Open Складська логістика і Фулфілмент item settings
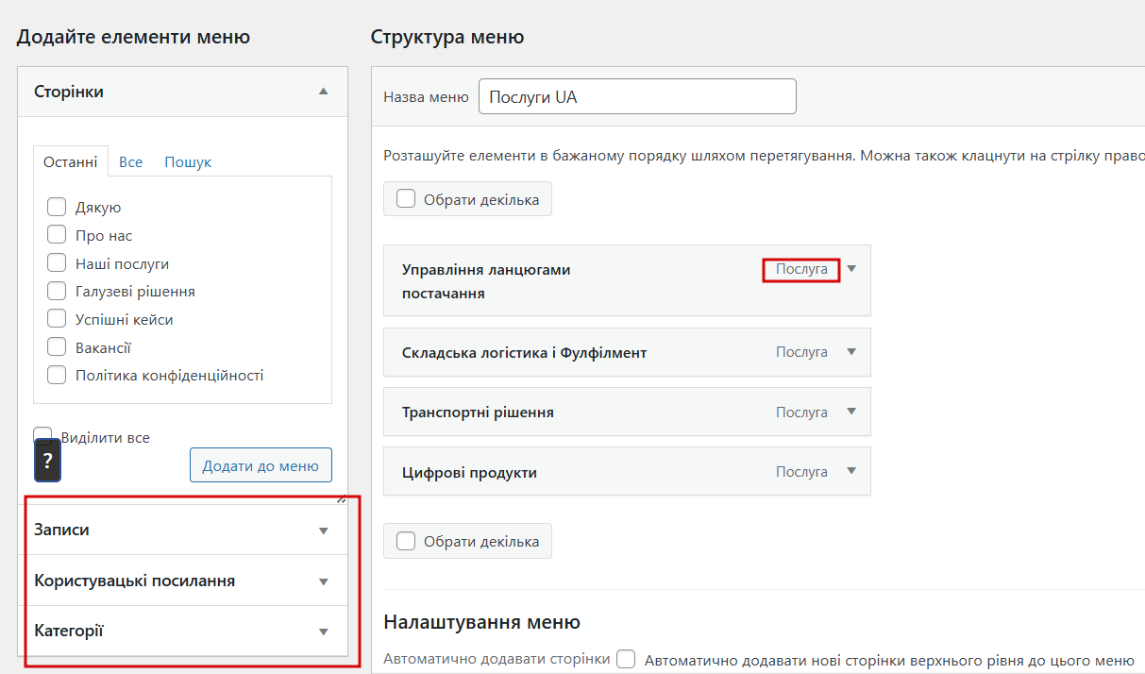The height and width of the screenshot is (674, 1145). (x=851, y=352)
